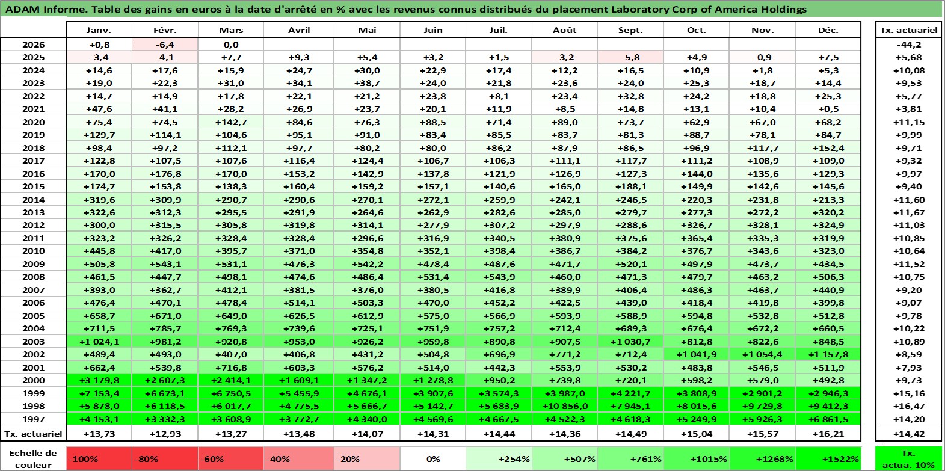Click the -0,9 cell for Nov. 2025
The image size is (945, 471).
[762, 57]
